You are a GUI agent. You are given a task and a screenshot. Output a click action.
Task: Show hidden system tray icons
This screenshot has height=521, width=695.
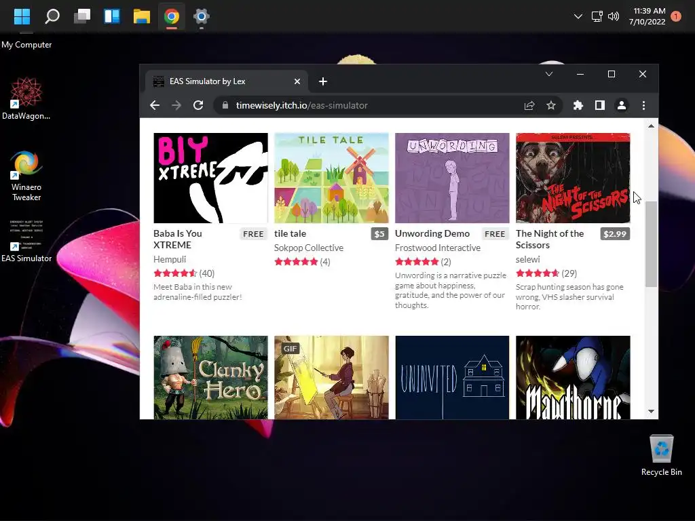coord(578,17)
